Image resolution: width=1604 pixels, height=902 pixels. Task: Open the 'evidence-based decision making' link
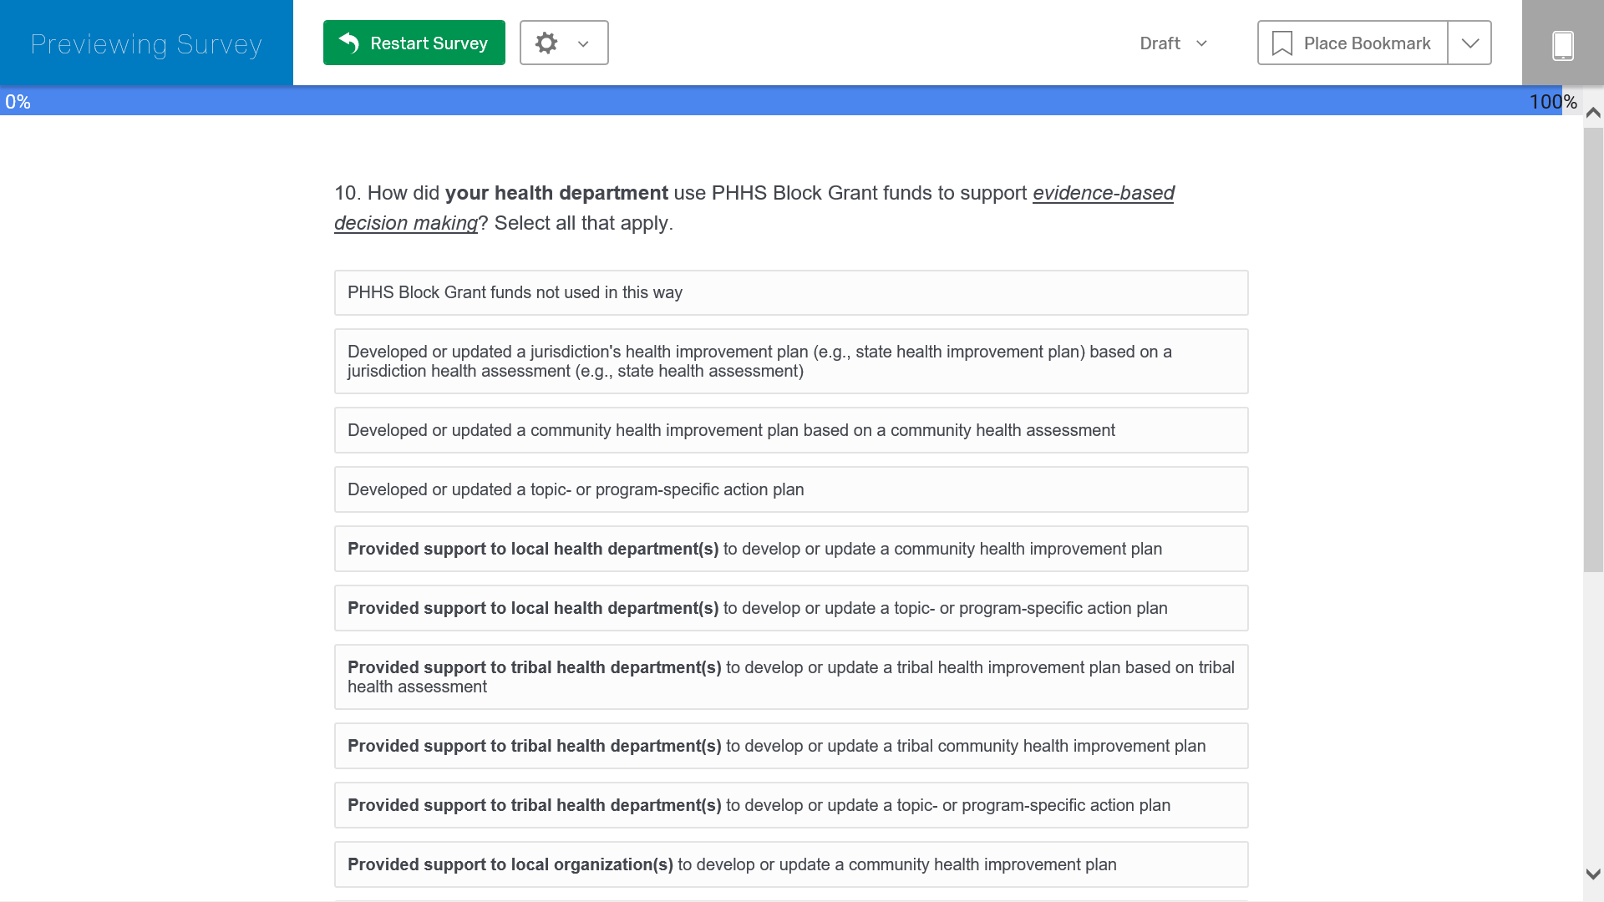pyautogui.click(x=1103, y=193)
